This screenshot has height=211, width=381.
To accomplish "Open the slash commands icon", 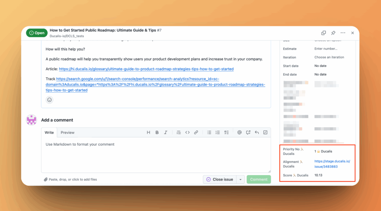I will tap(265, 132).
